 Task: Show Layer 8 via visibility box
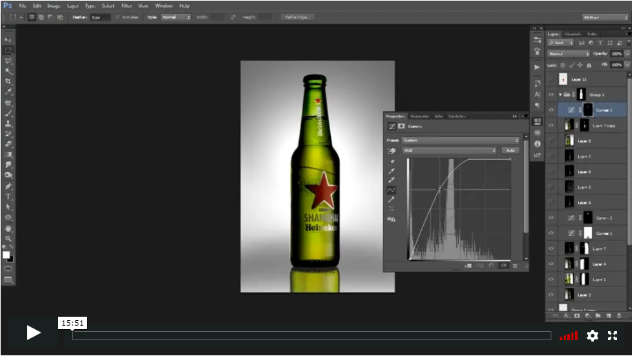tap(551, 141)
